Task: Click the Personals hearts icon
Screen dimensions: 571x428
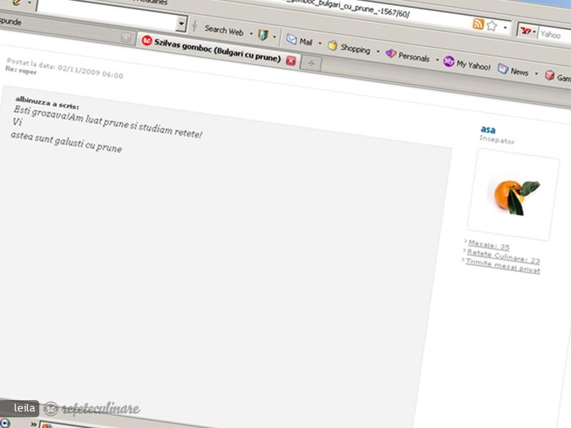Action: point(390,53)
